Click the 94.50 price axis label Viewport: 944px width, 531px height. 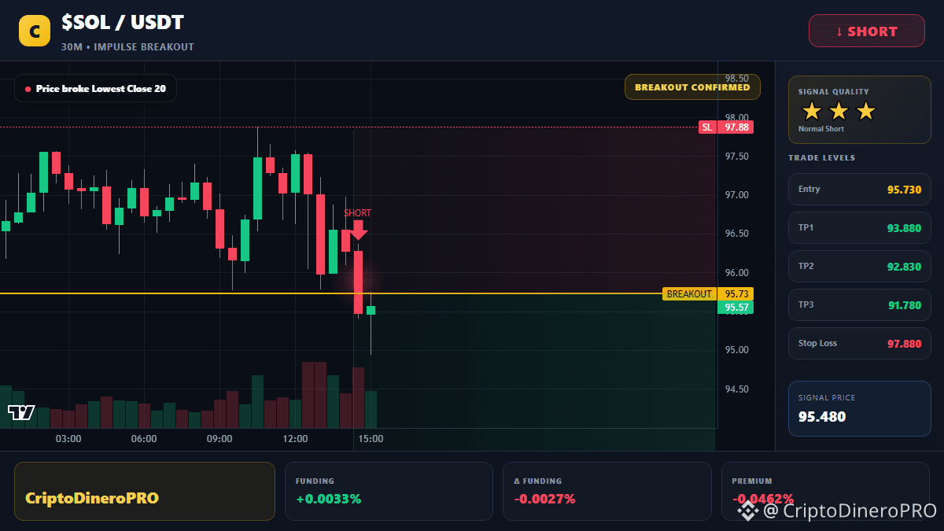tap(736, 389)
